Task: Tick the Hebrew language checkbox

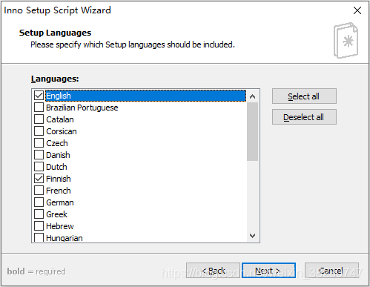Action: coord(39,226)
